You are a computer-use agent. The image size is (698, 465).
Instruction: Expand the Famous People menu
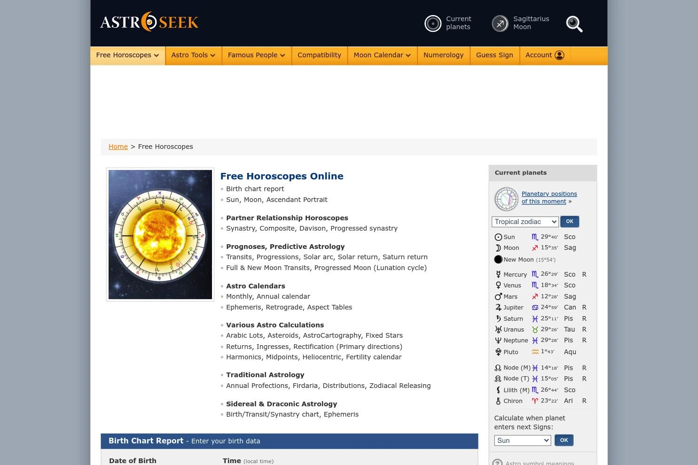coord(256,55)
